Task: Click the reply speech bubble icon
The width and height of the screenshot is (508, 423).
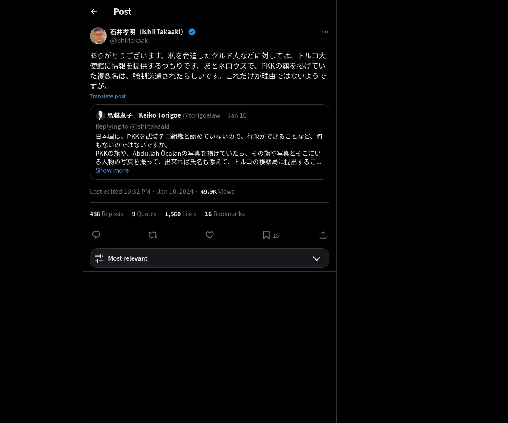Action: pyautogui.click(x=96, y=235)
